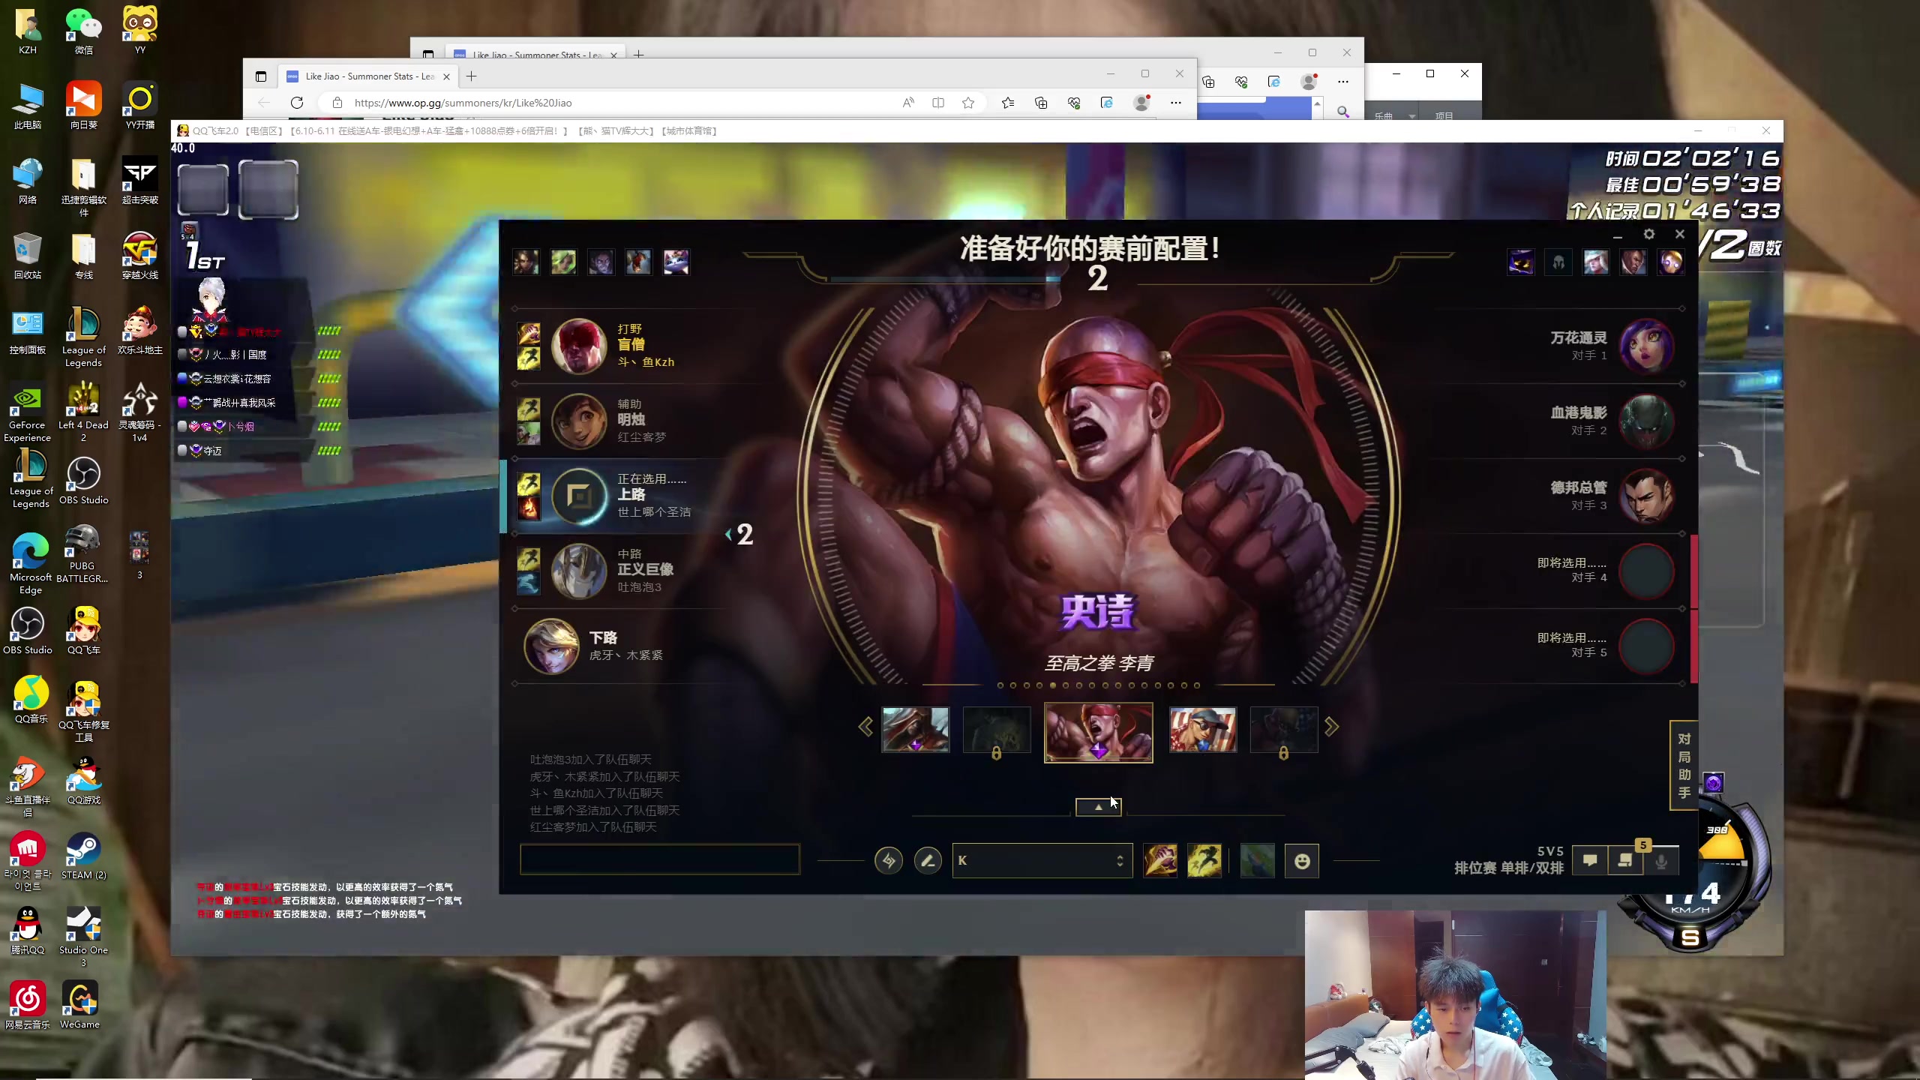Open Microsoft Edge desktop shortcut
Image resolution: width=1920 pixels, height=1080 pixels.
pos(31,564)
